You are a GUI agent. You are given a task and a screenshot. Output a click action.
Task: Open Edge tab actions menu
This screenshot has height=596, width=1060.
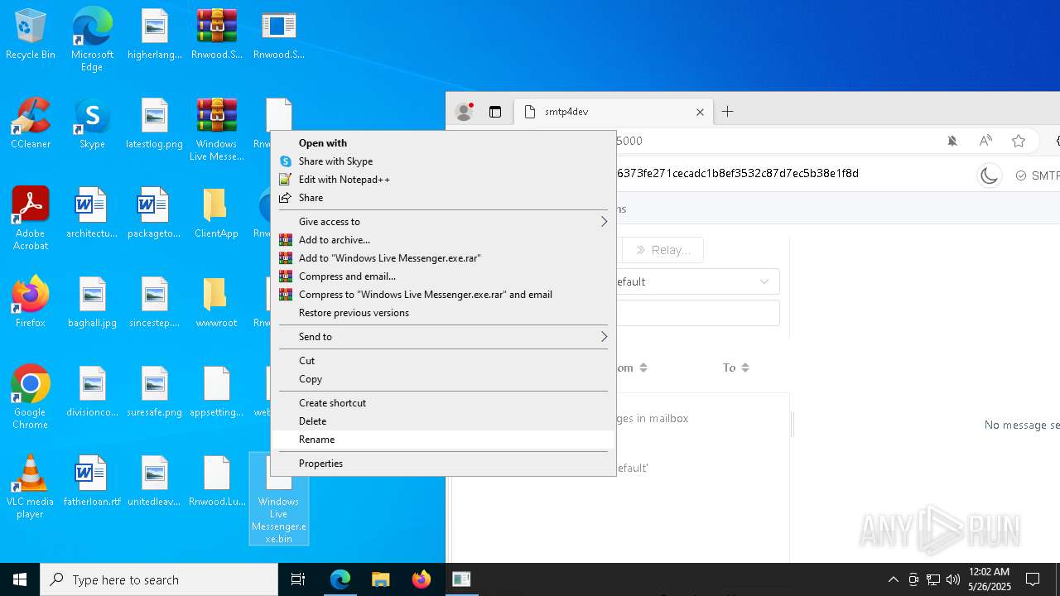pos(495,112)
